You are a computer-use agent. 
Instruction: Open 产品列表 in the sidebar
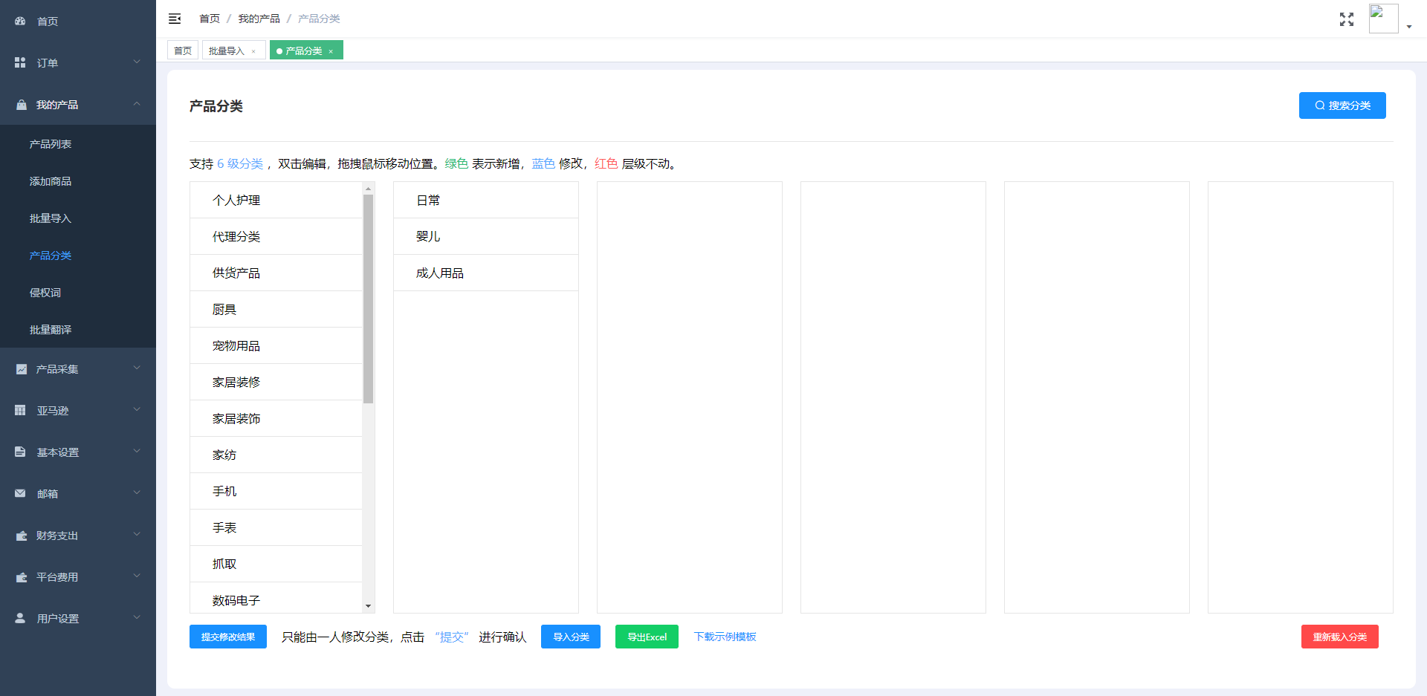point(51,144)
